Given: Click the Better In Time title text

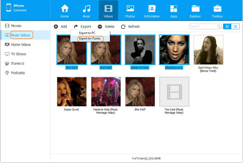Looking at the screenshot, I should 140,68.
